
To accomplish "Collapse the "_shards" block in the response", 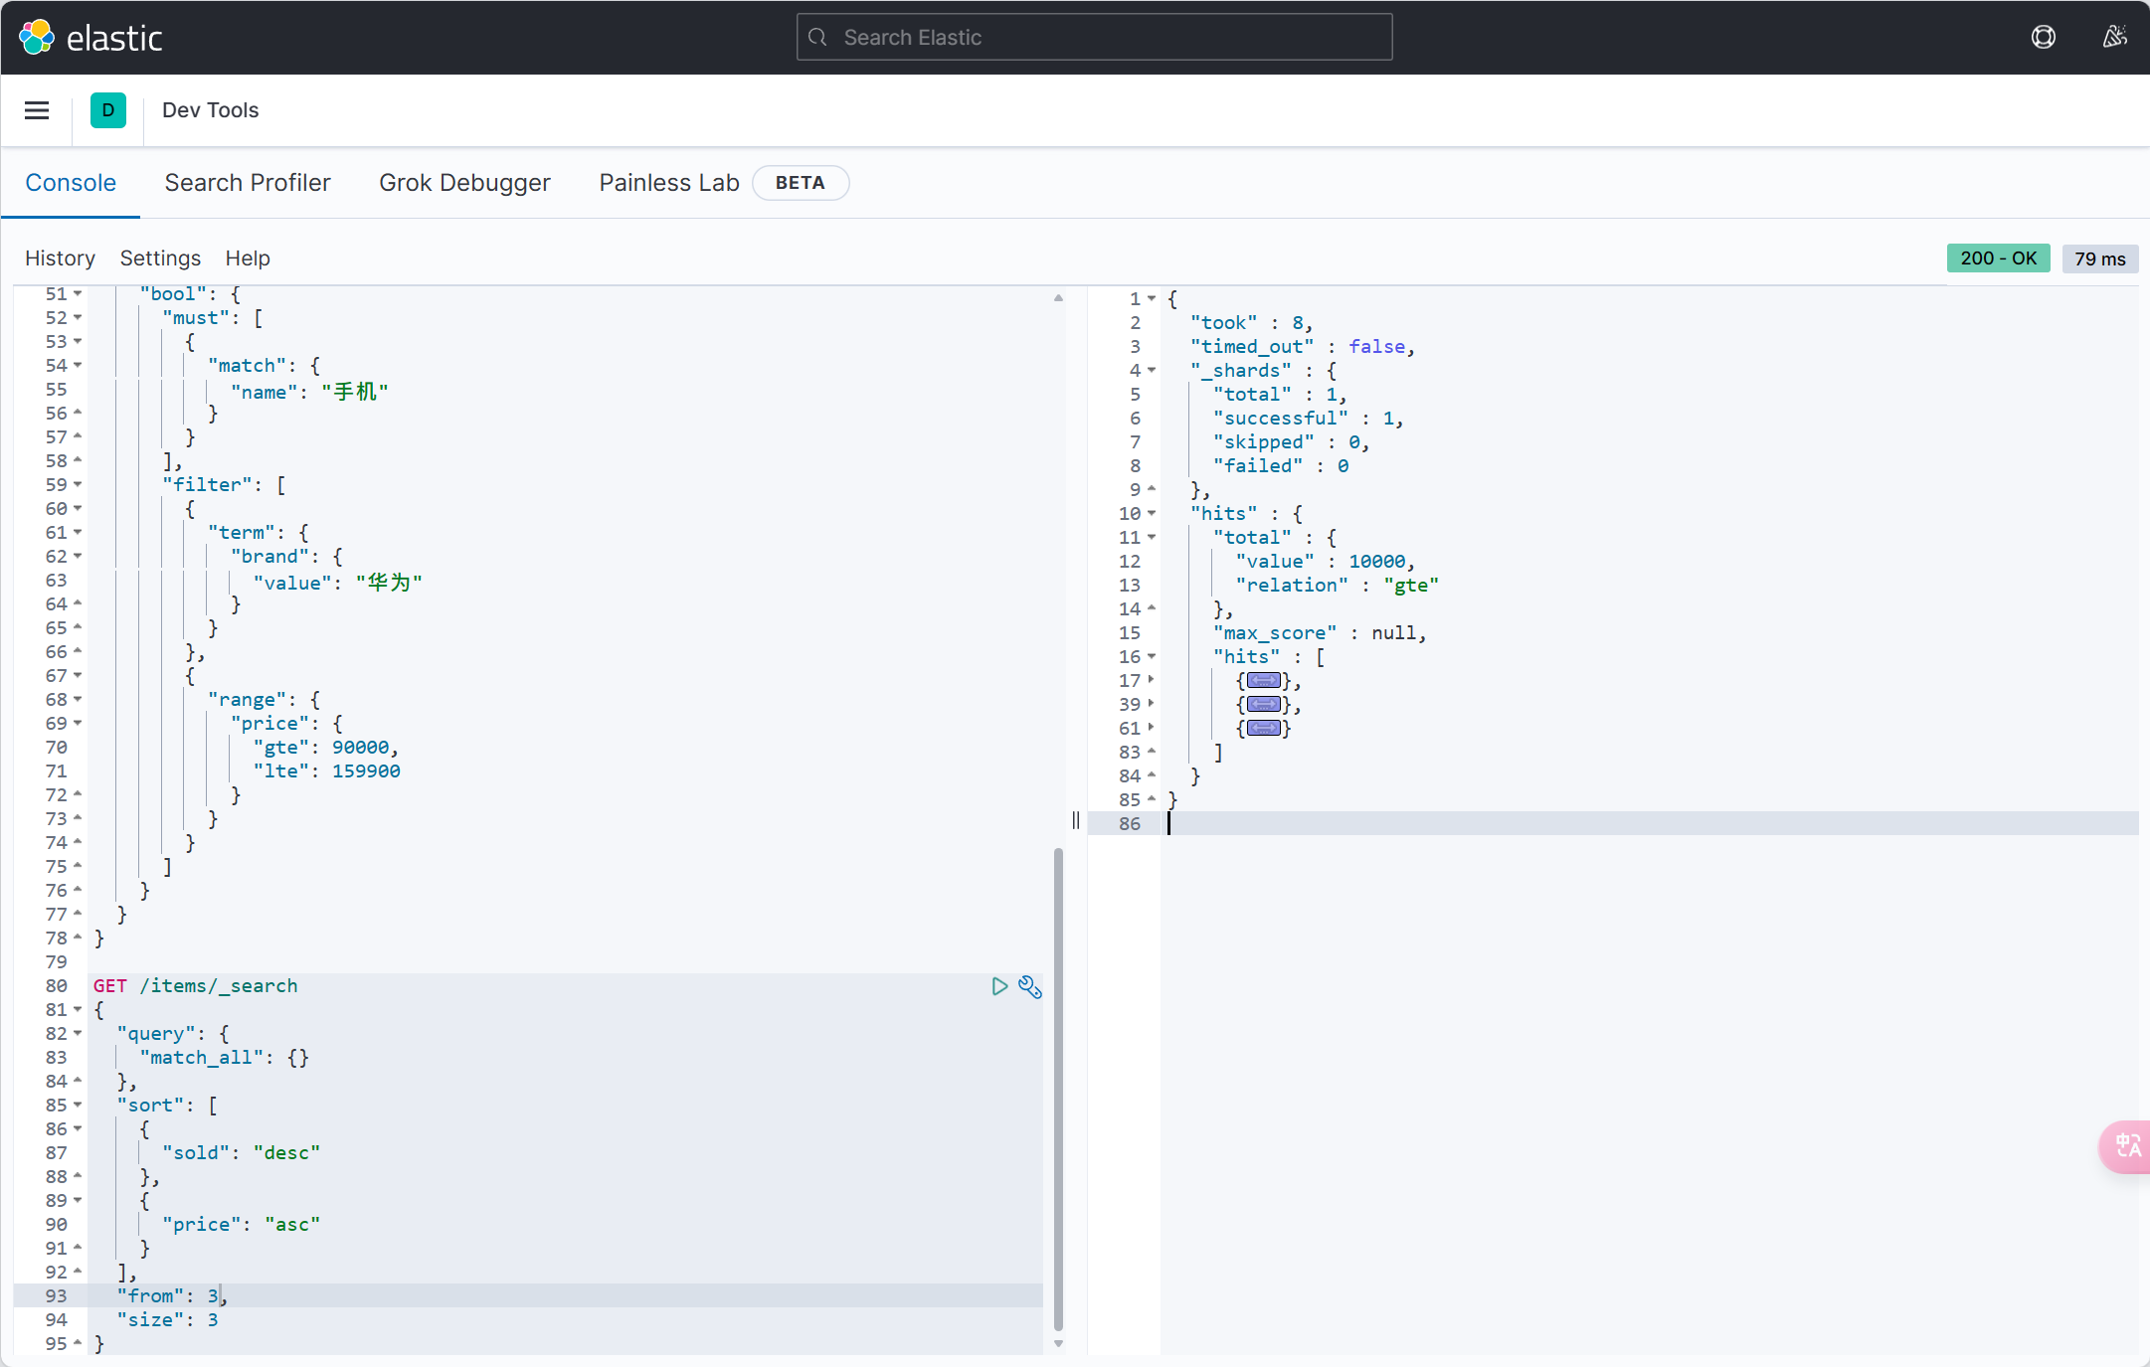I will [x=1152, y=371].
